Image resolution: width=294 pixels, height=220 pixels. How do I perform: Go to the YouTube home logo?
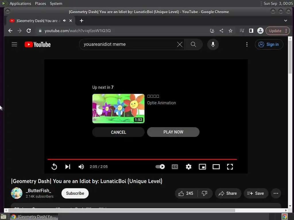tap(38, 44)
